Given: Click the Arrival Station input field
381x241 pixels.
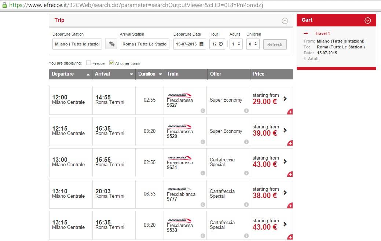Looking at the screenshot, I should pyautogui.click(x=144, y=44).
